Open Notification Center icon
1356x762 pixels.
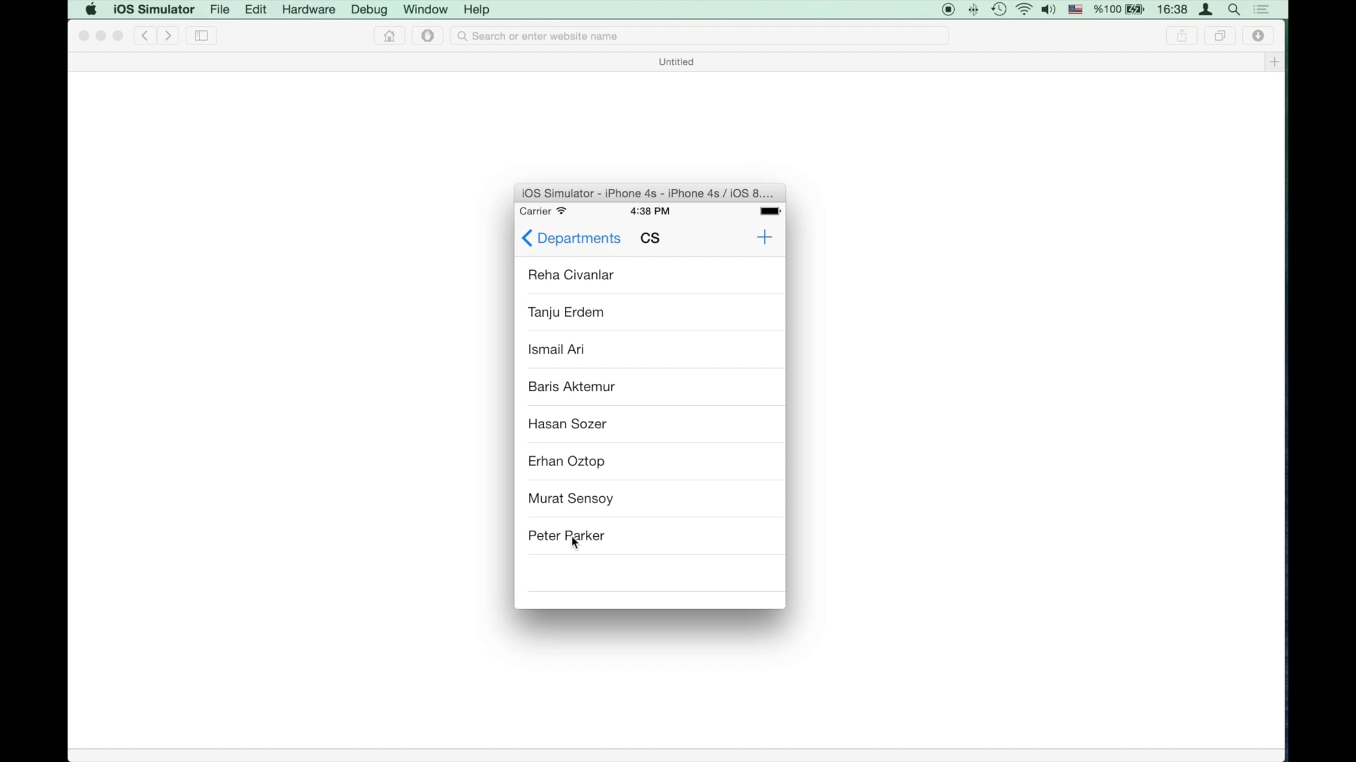pyautogui.click(x=1261, y=9)
